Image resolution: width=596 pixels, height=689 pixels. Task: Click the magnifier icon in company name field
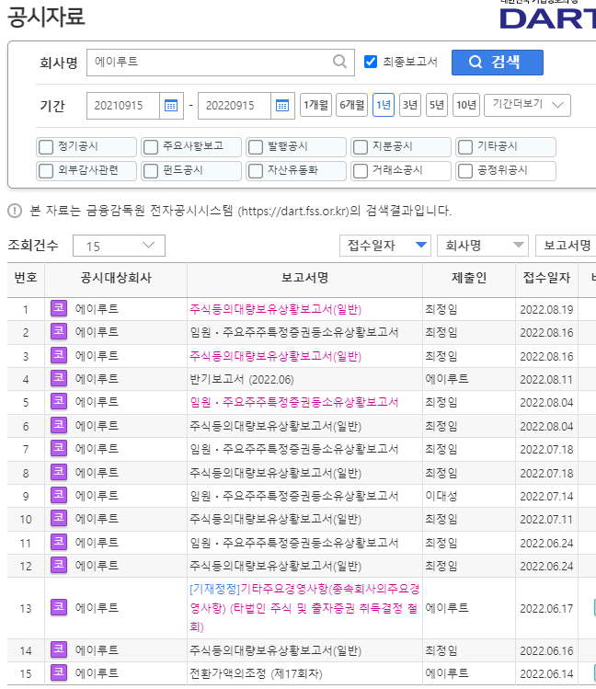339,62
